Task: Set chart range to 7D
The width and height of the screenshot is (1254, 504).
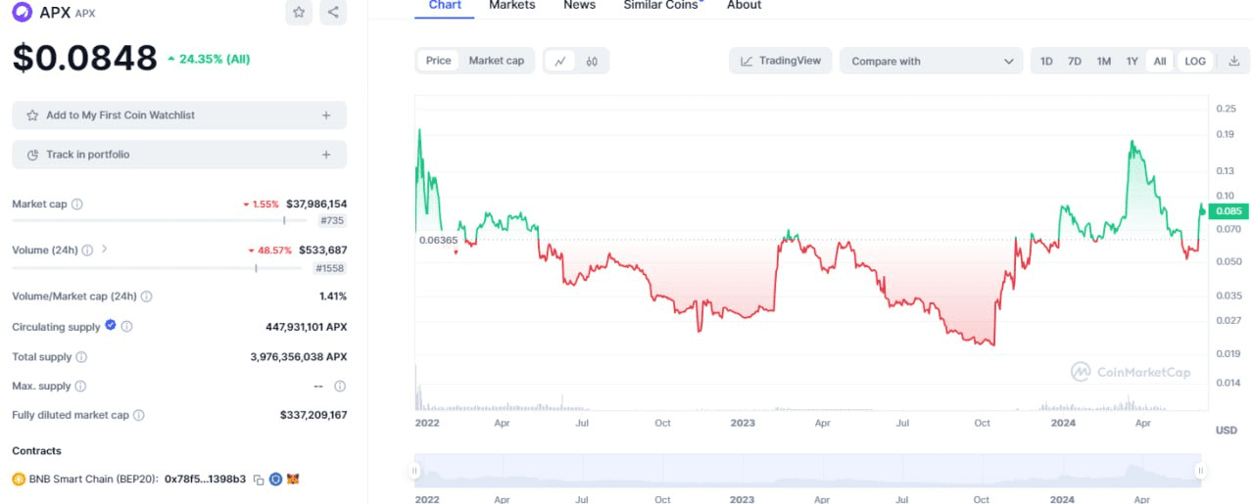Action: [1075, 61]
